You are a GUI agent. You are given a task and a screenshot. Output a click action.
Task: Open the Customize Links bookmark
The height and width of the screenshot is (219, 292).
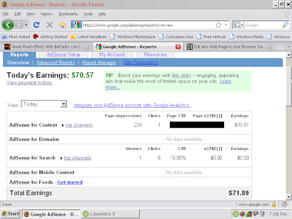click(x=176, y=36)
